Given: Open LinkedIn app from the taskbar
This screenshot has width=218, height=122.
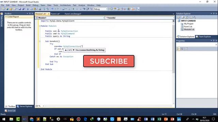Looking at the screenshot, I should pyautogui.click(x=179, y=119).
